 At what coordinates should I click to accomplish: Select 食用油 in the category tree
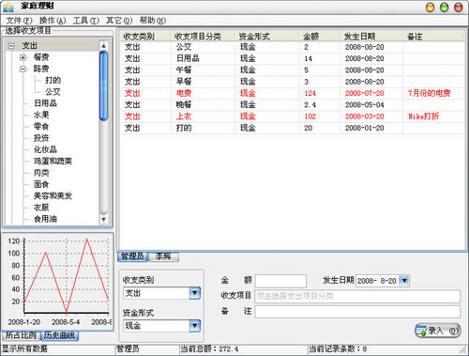[x=45, y=219]
